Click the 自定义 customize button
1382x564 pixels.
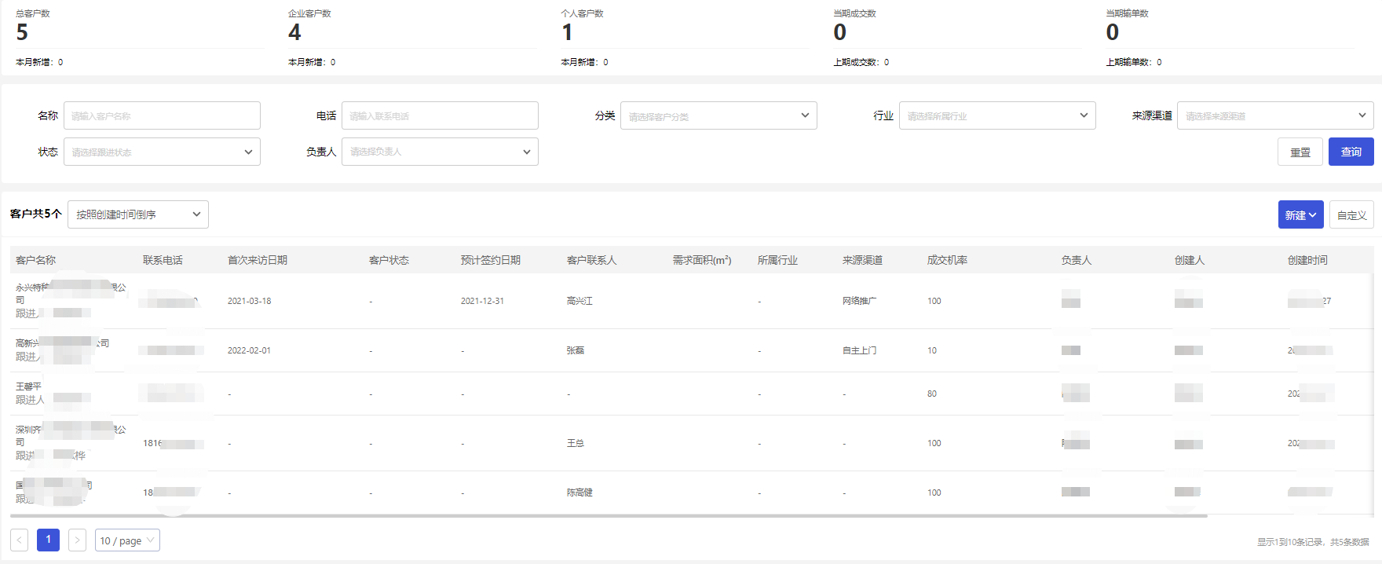(1351, 214)
